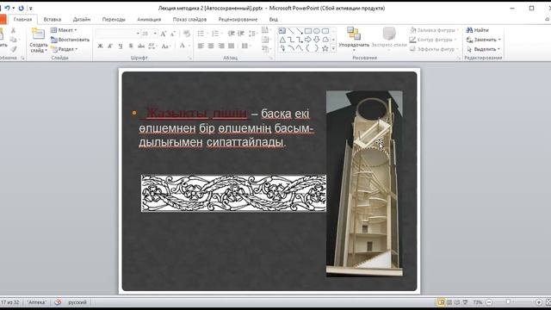The width and height of the screenshot is (551, 310).
Task: Open the Раздел section dropdown
Action: point(65,49)
